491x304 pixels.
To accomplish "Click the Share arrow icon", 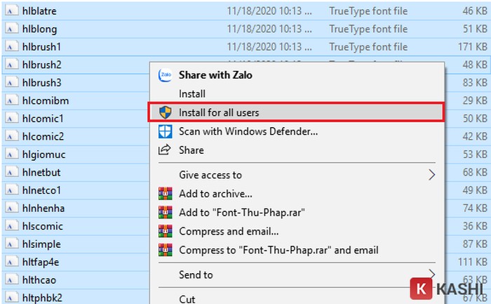I will 166,150.
